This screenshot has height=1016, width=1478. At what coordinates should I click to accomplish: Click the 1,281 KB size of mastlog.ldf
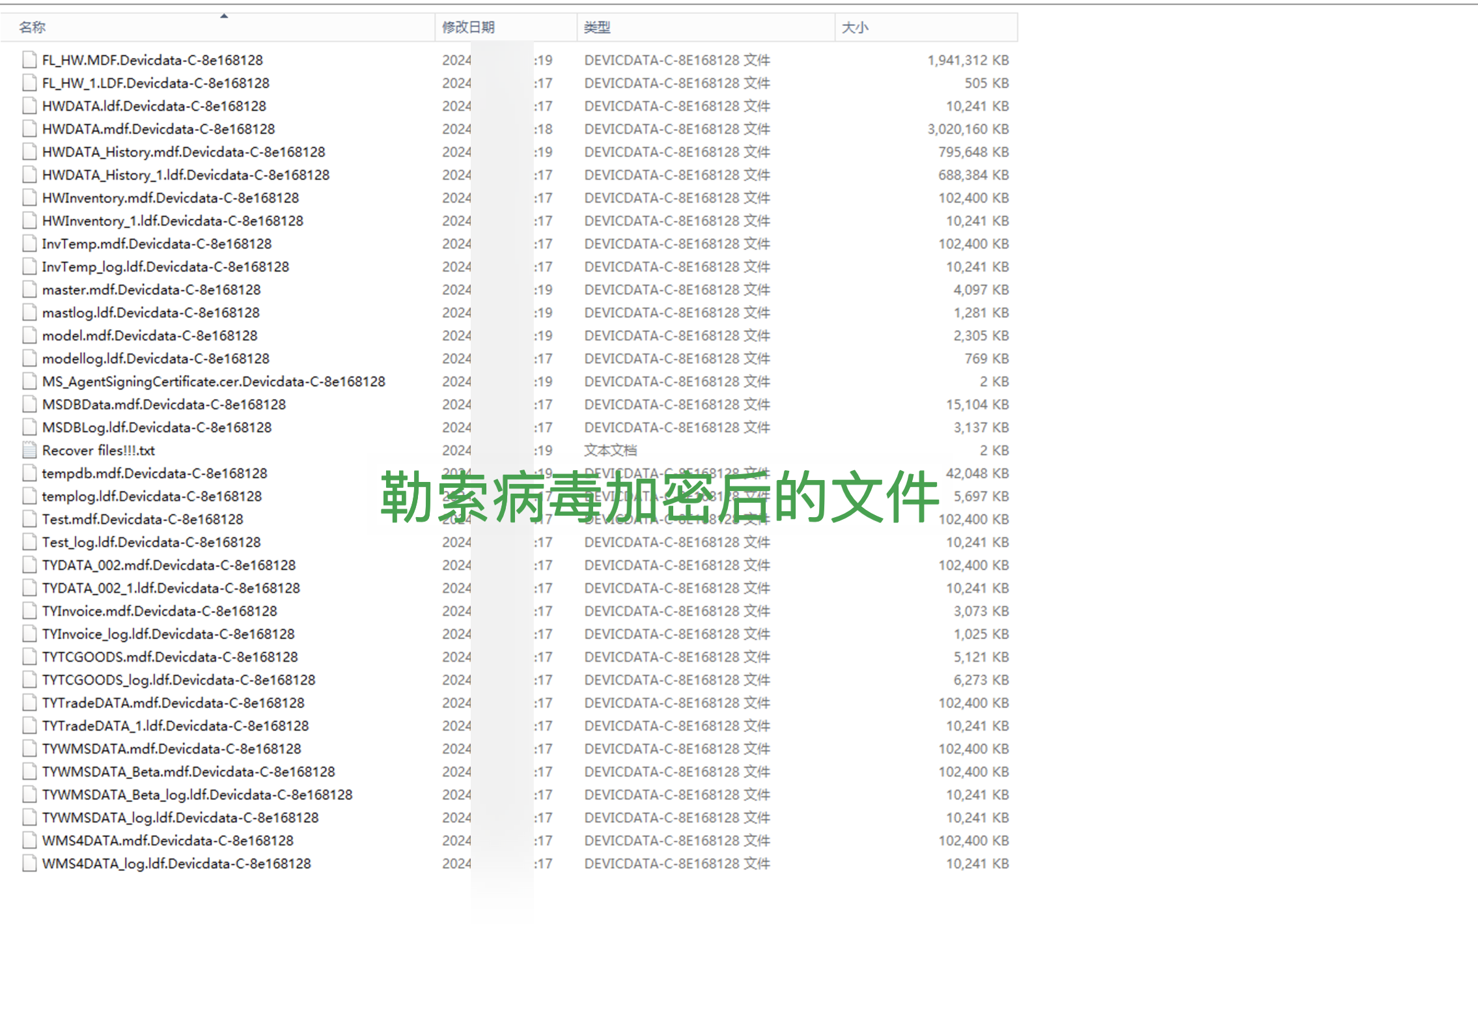pos(981,313)
